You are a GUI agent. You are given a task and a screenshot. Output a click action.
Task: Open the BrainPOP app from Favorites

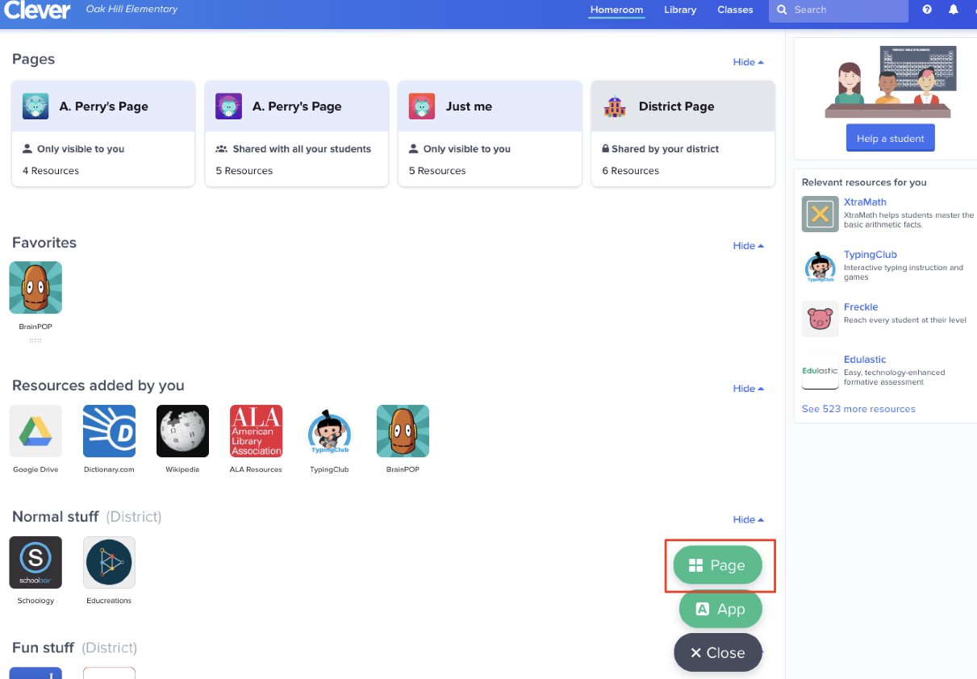[35, 287]
